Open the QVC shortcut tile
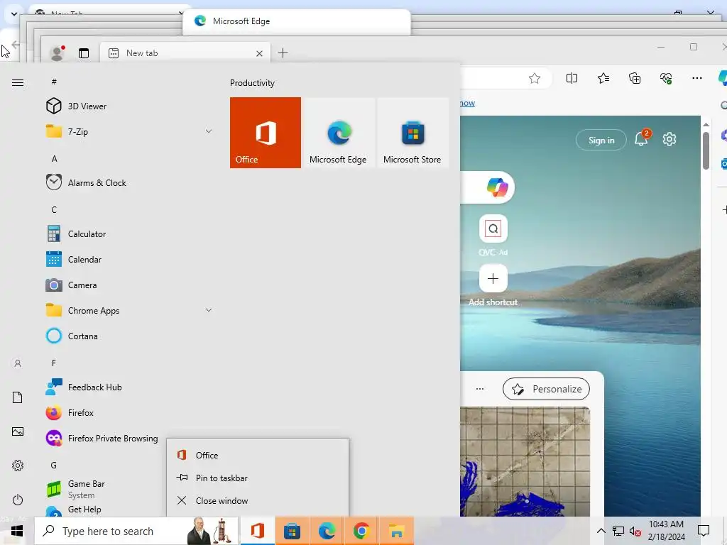The height and width of the screenshot is (545, 727). 493,229
